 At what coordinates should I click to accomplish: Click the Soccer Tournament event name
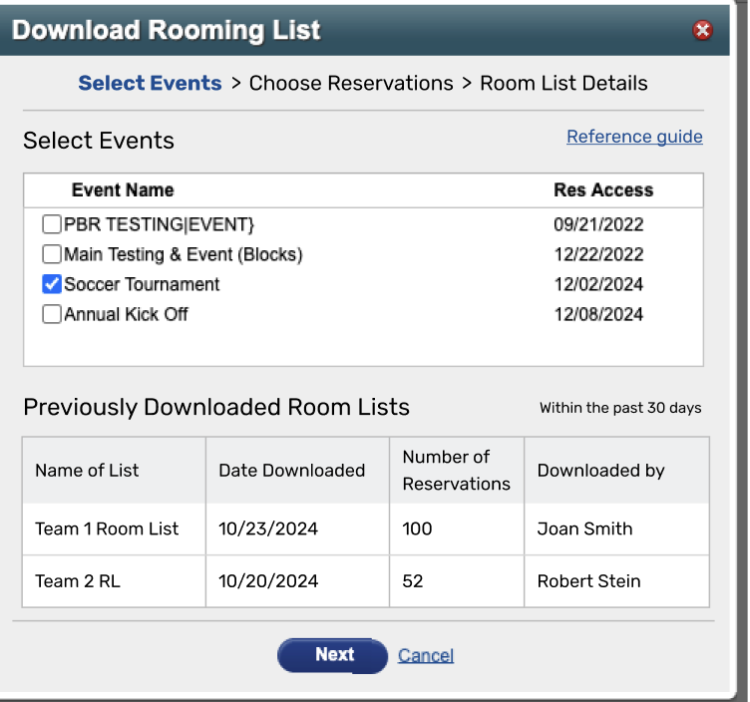(142, 284)
